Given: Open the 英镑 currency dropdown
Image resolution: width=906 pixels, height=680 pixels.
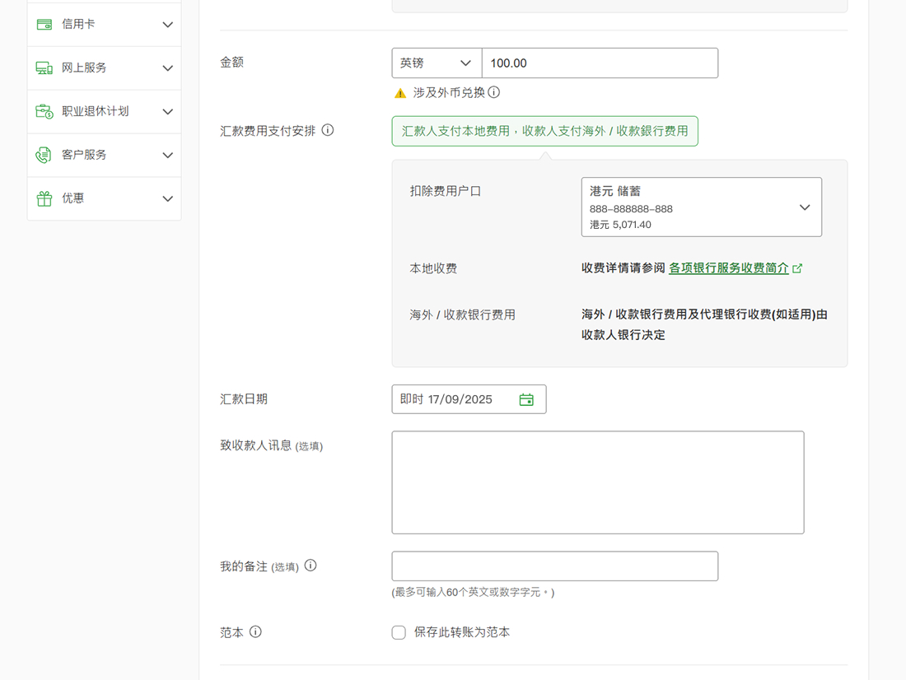Looking at the screenshot, I should 437,63.
